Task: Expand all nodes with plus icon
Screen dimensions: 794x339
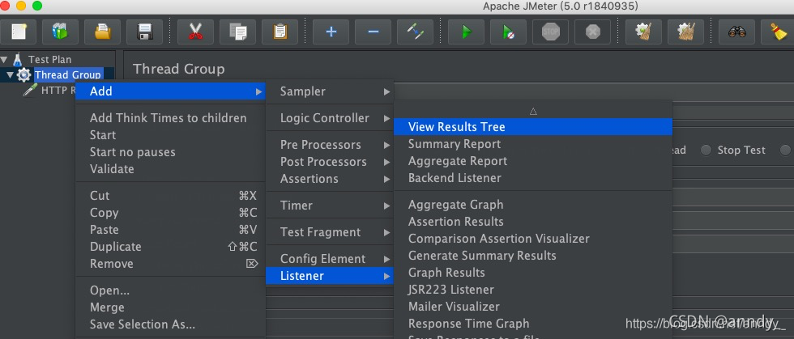Action: [x=331, y=32]
